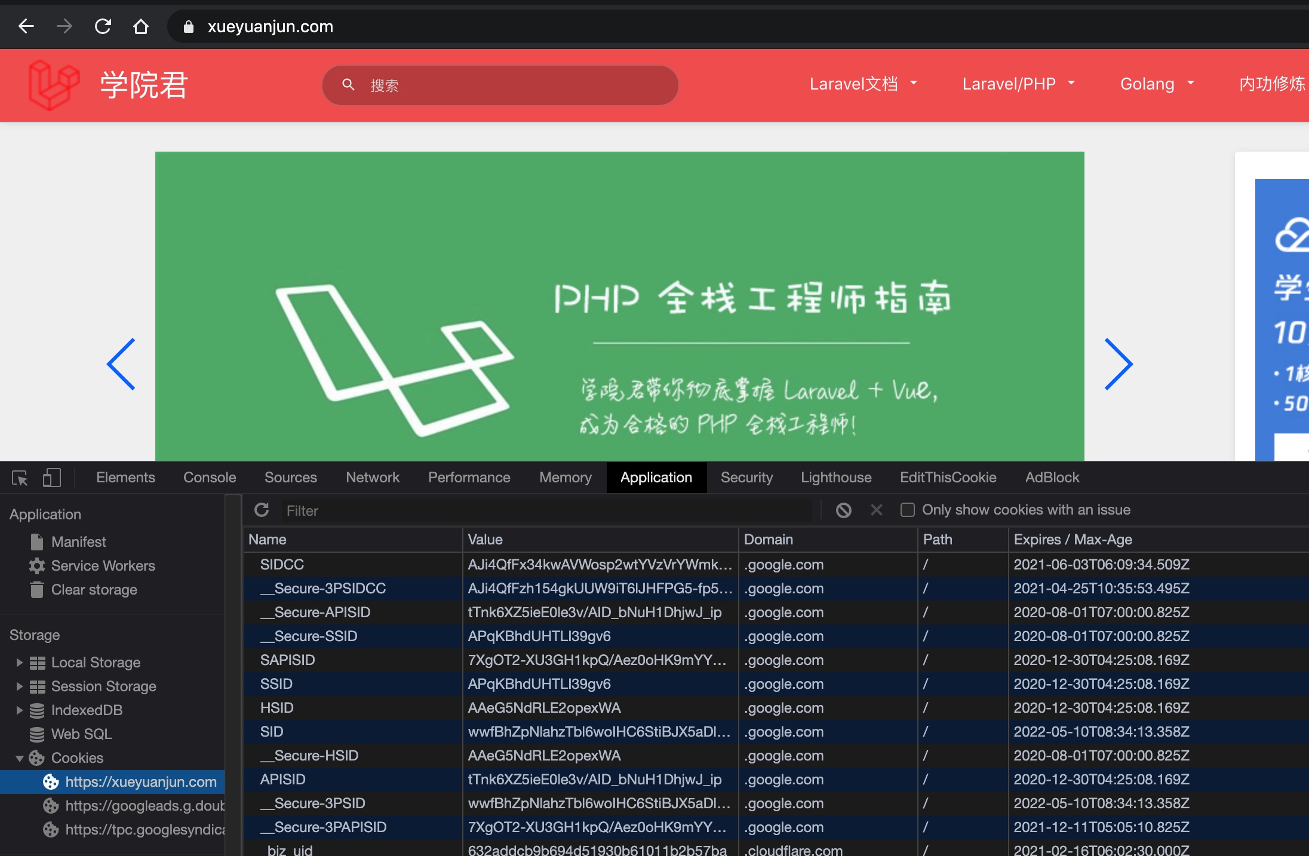Focus the 搜索 search field
The width and height of the screenshot is (1309, 856).
pos(500,85)
